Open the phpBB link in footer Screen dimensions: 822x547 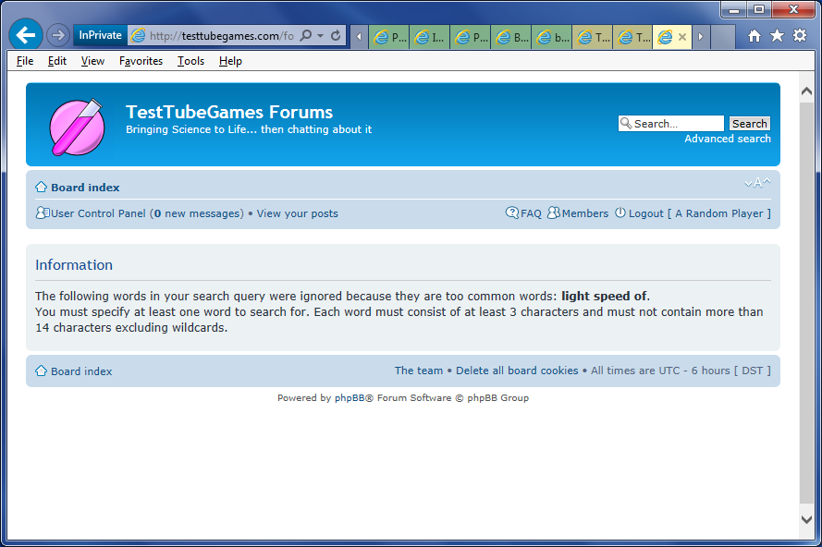350,397
